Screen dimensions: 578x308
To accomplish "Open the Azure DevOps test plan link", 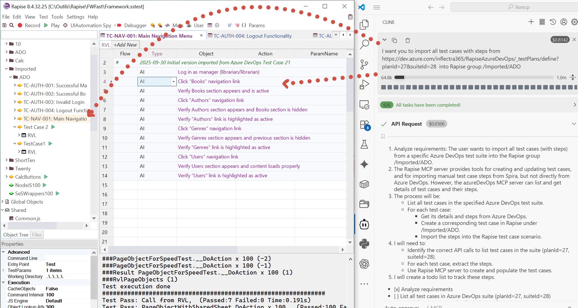I will (471, 59).
